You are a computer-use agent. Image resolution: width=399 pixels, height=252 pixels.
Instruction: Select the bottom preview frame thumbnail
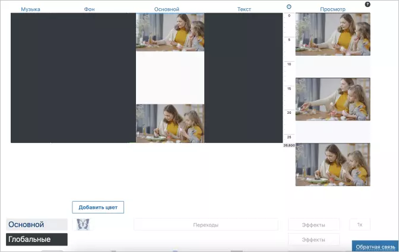pos(333,165)
